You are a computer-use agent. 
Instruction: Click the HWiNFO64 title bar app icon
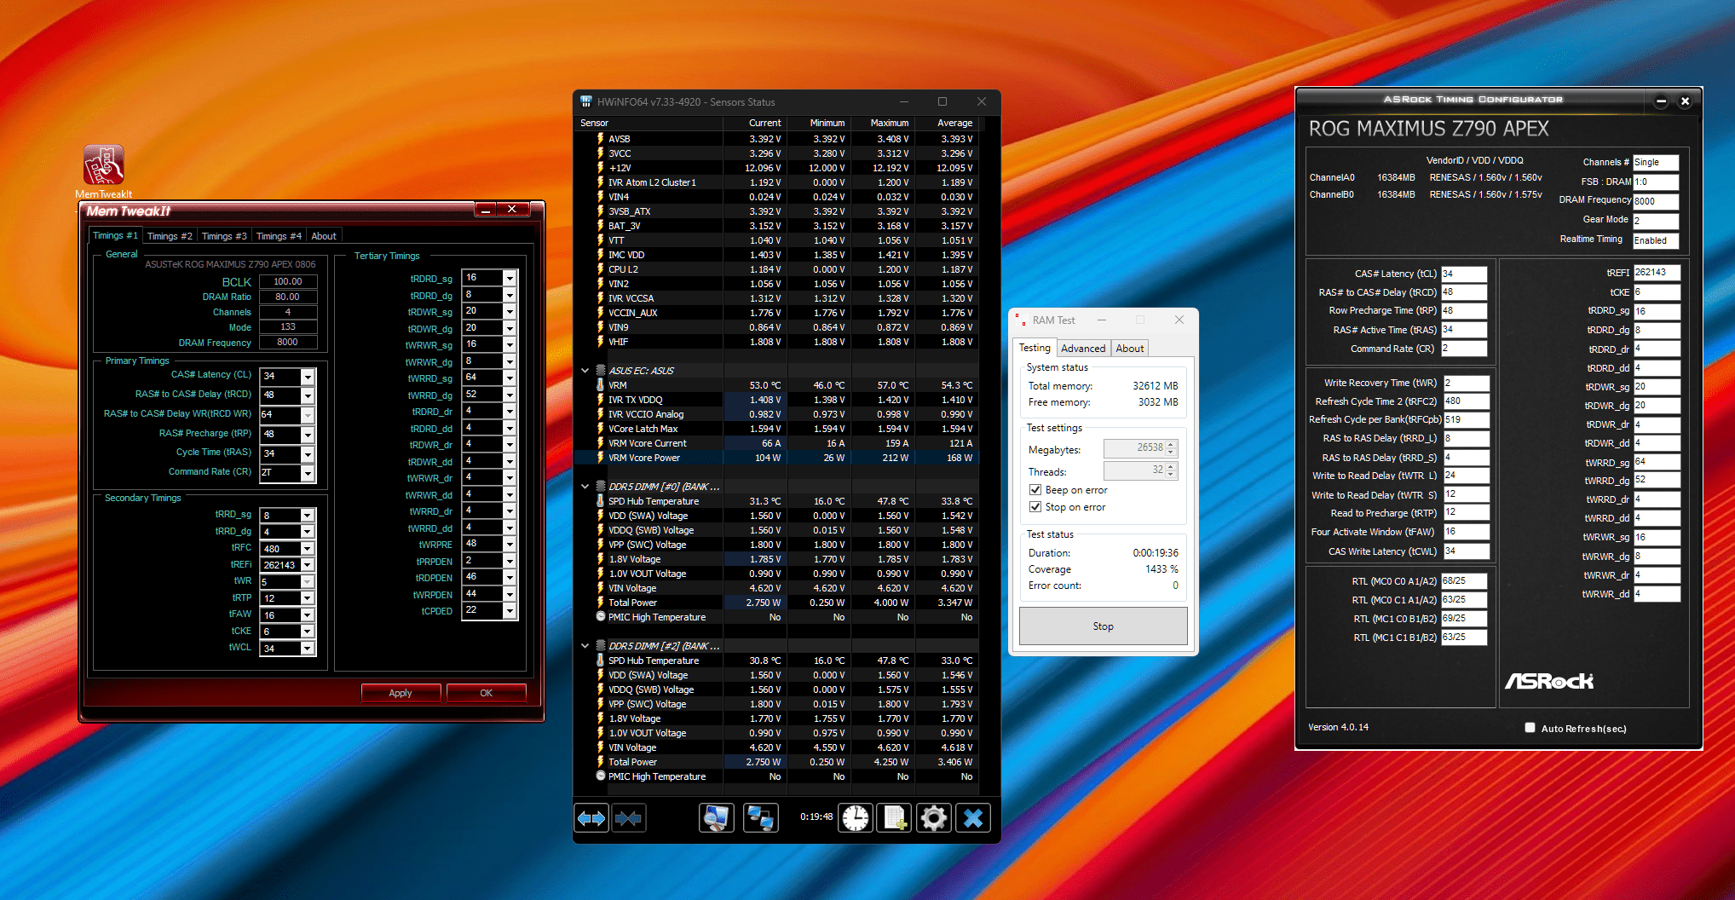click(x=586, y=101)
